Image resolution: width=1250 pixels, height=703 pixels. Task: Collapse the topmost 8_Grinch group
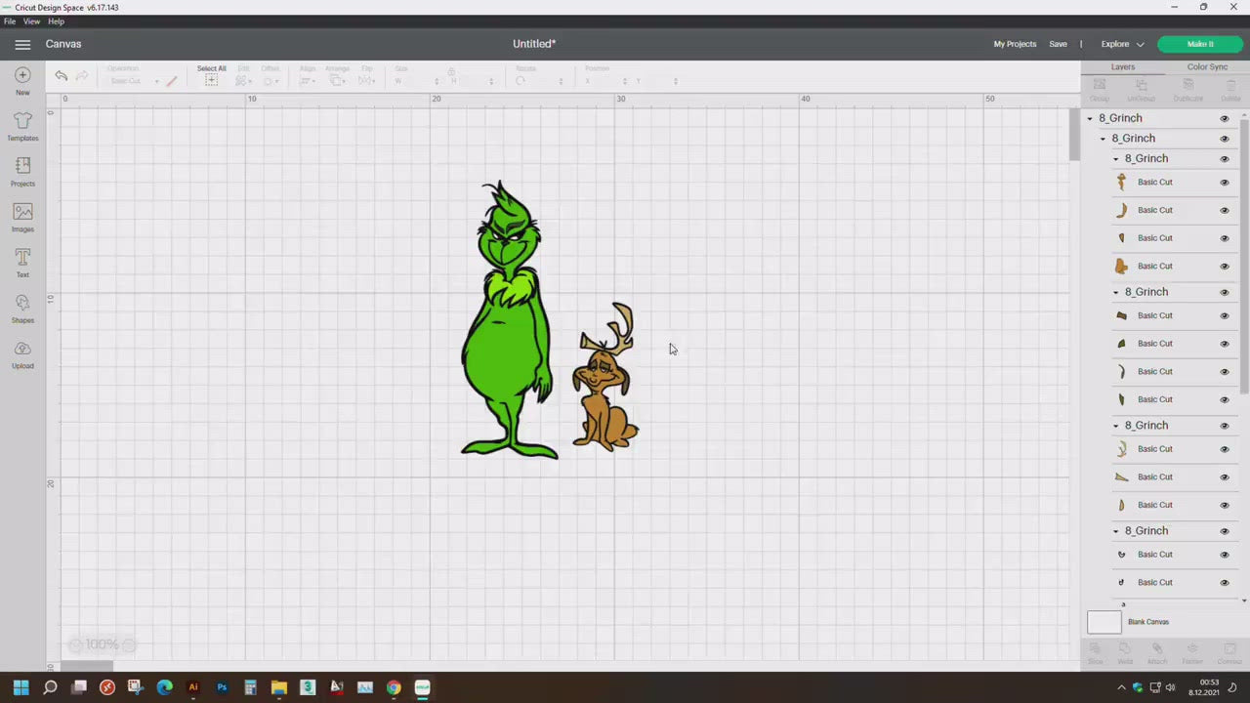click(x=1090, y=118)
